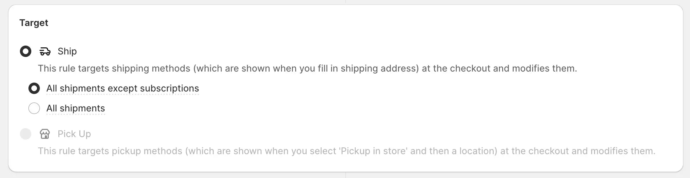
Task: Select the Ship radio button
Action: click(26, 51)
